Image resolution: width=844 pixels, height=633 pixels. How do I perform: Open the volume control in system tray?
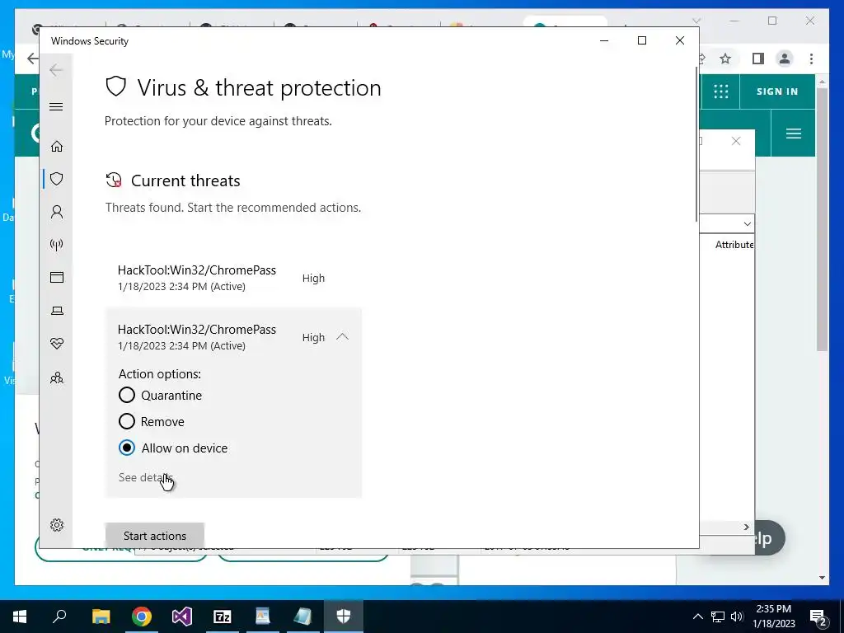[x=737, y=617]
